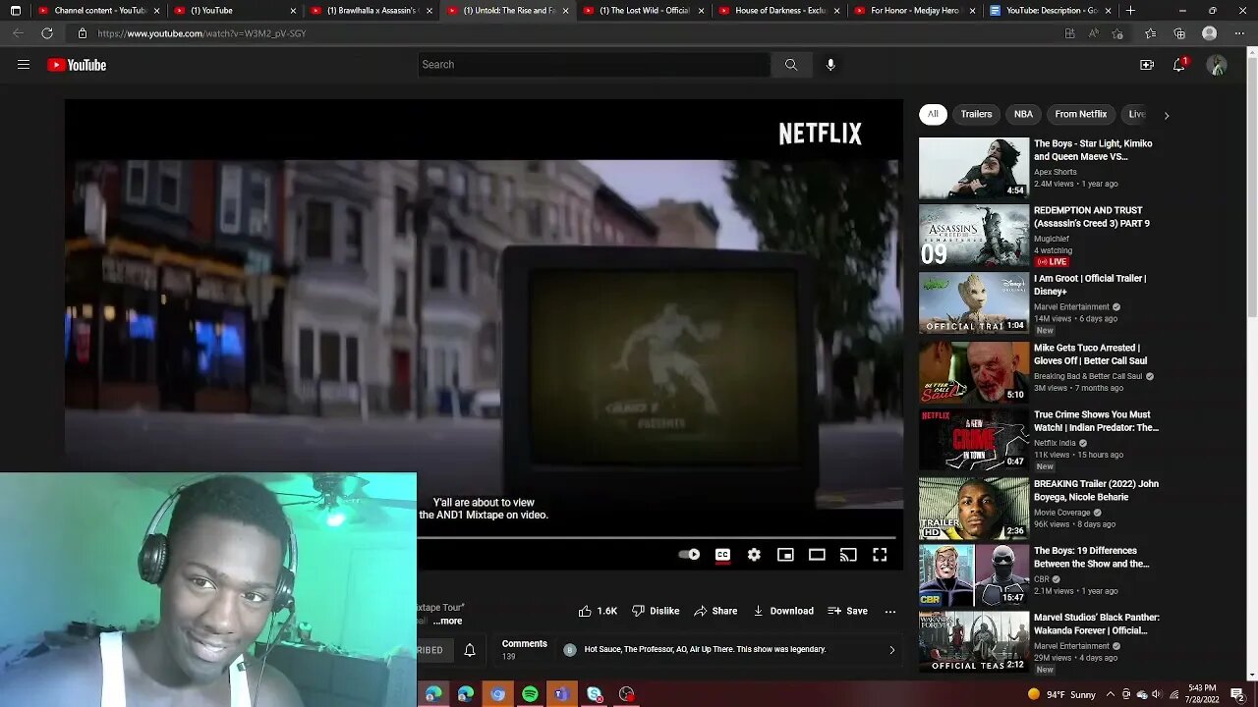Go back in the browser
Image resolution: width=1258 pixels, height=707 pixels.
18,33
